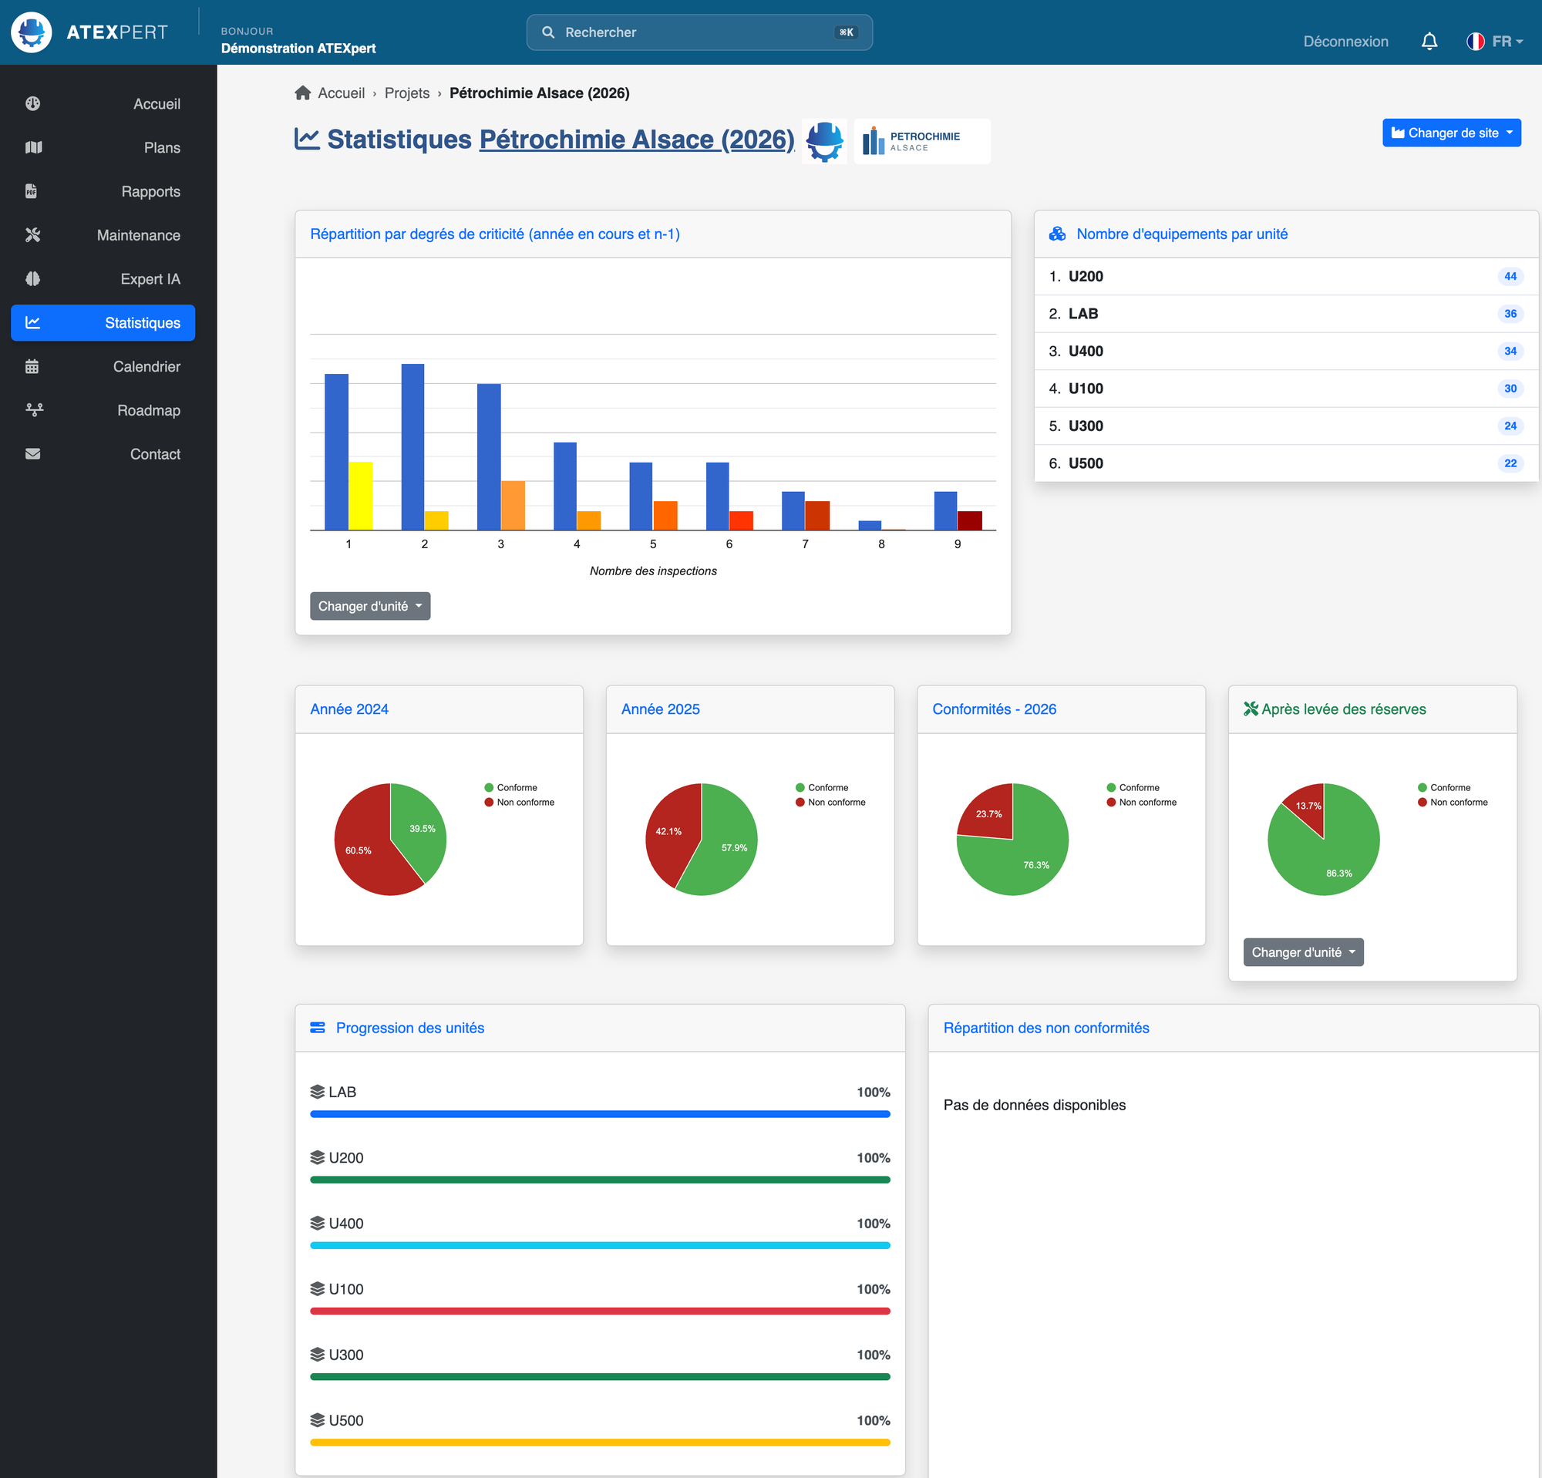Open the FR language dropdown
Viewport: 1542px width, 1478px height.
click(x=1495, y=41)
